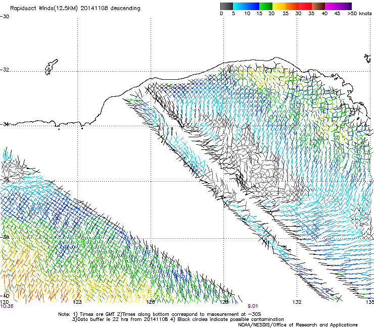The height and width of the screenshot is (328, 374).
Task: Click the yellow 20-25 knots legend segment
Action: point(279,6)
